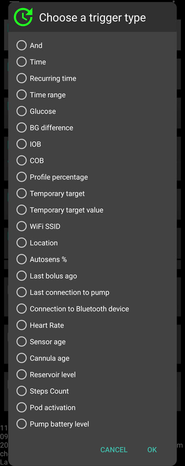This screenshot has width=185, height=466.
Task: Choose the Time trigger option
Action: point(22,62)
